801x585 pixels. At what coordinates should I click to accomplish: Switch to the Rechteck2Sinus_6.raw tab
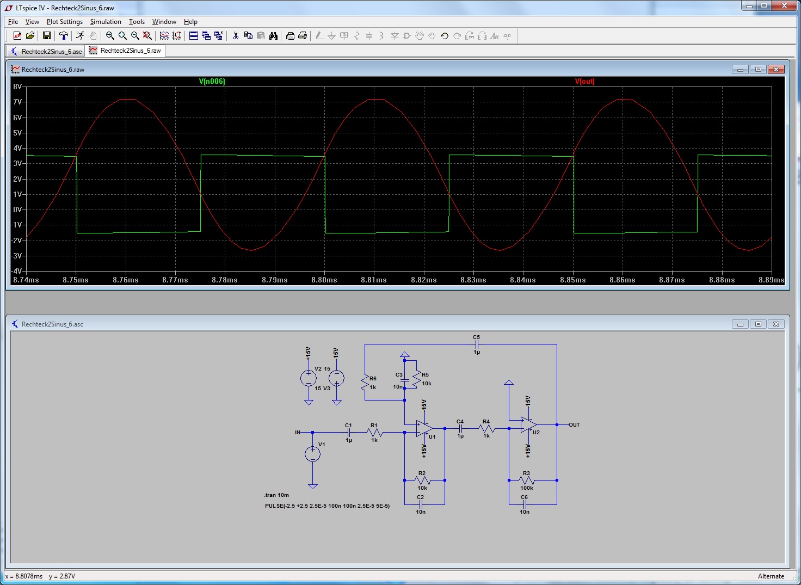tap(125, 51)
